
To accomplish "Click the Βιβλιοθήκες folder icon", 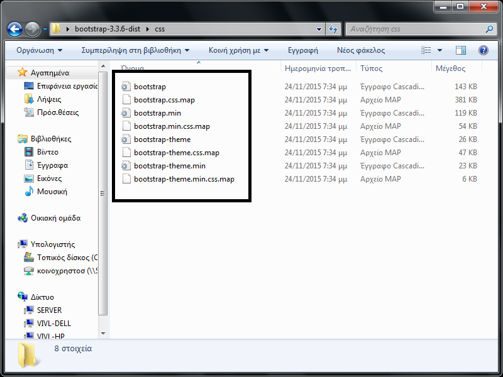I will [x=23, y=139].
